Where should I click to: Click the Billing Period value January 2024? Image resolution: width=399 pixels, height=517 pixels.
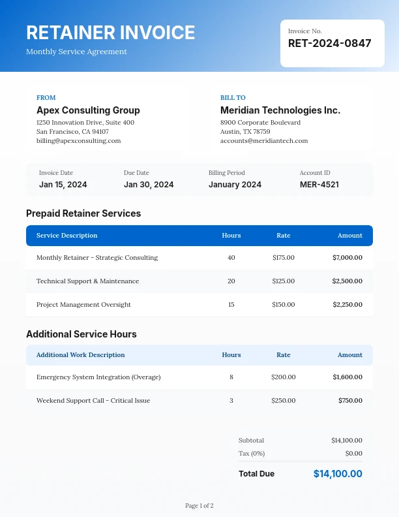[x=235, y=185]
